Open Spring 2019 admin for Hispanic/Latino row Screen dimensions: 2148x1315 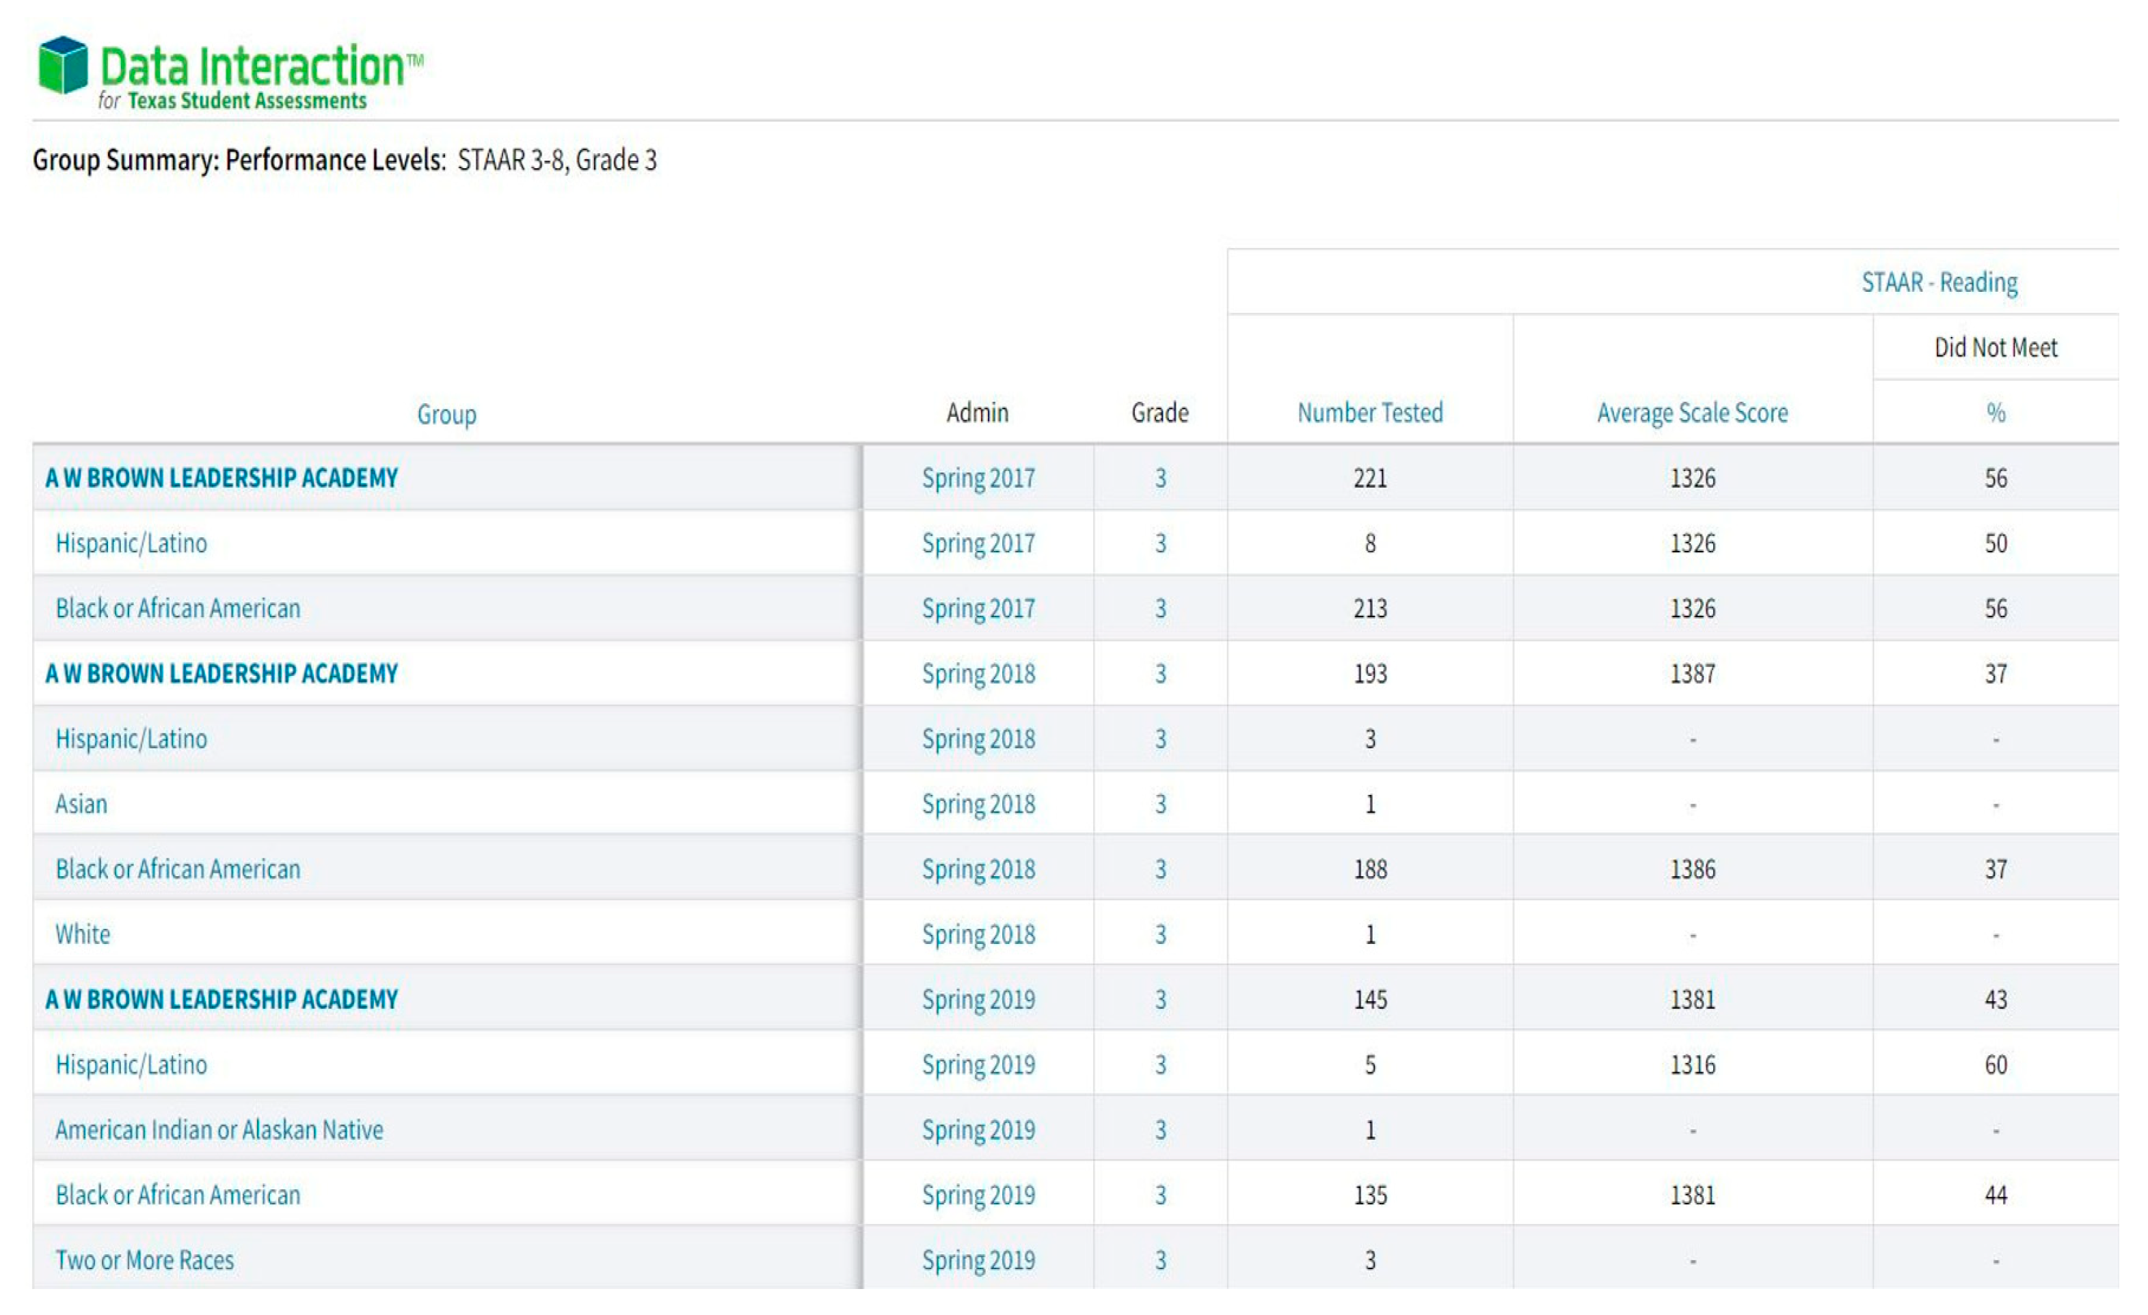[977, 1063]
